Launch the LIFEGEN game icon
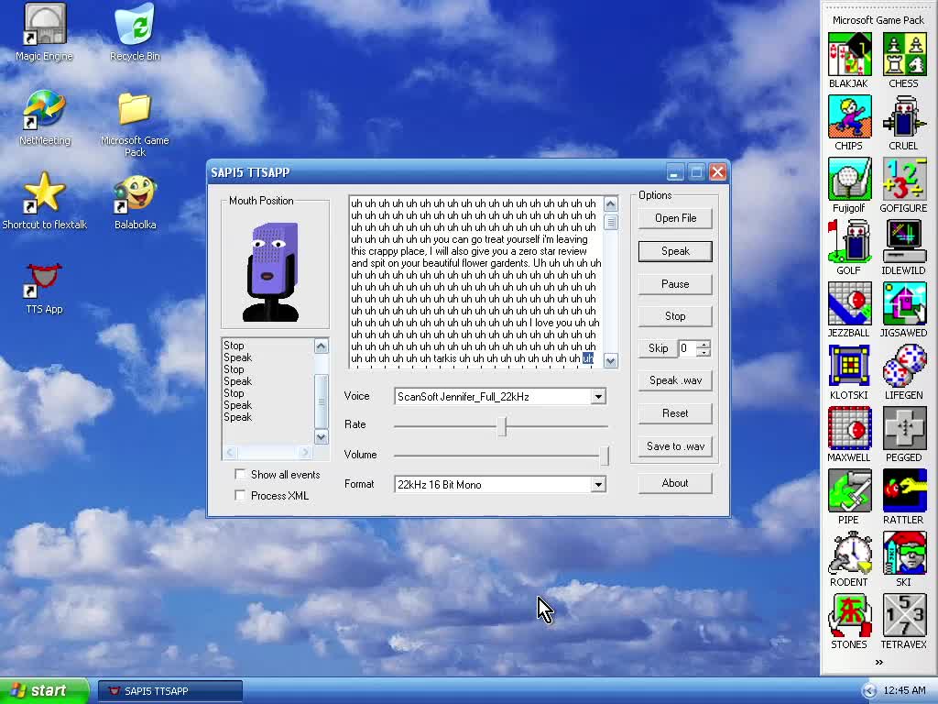Viewport: 938px width, 704px height. 903,372
